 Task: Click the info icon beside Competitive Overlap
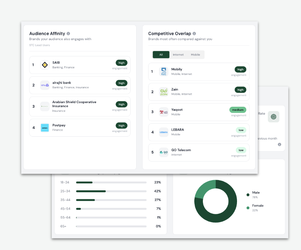pyautogui.click(x=194, y=33)
